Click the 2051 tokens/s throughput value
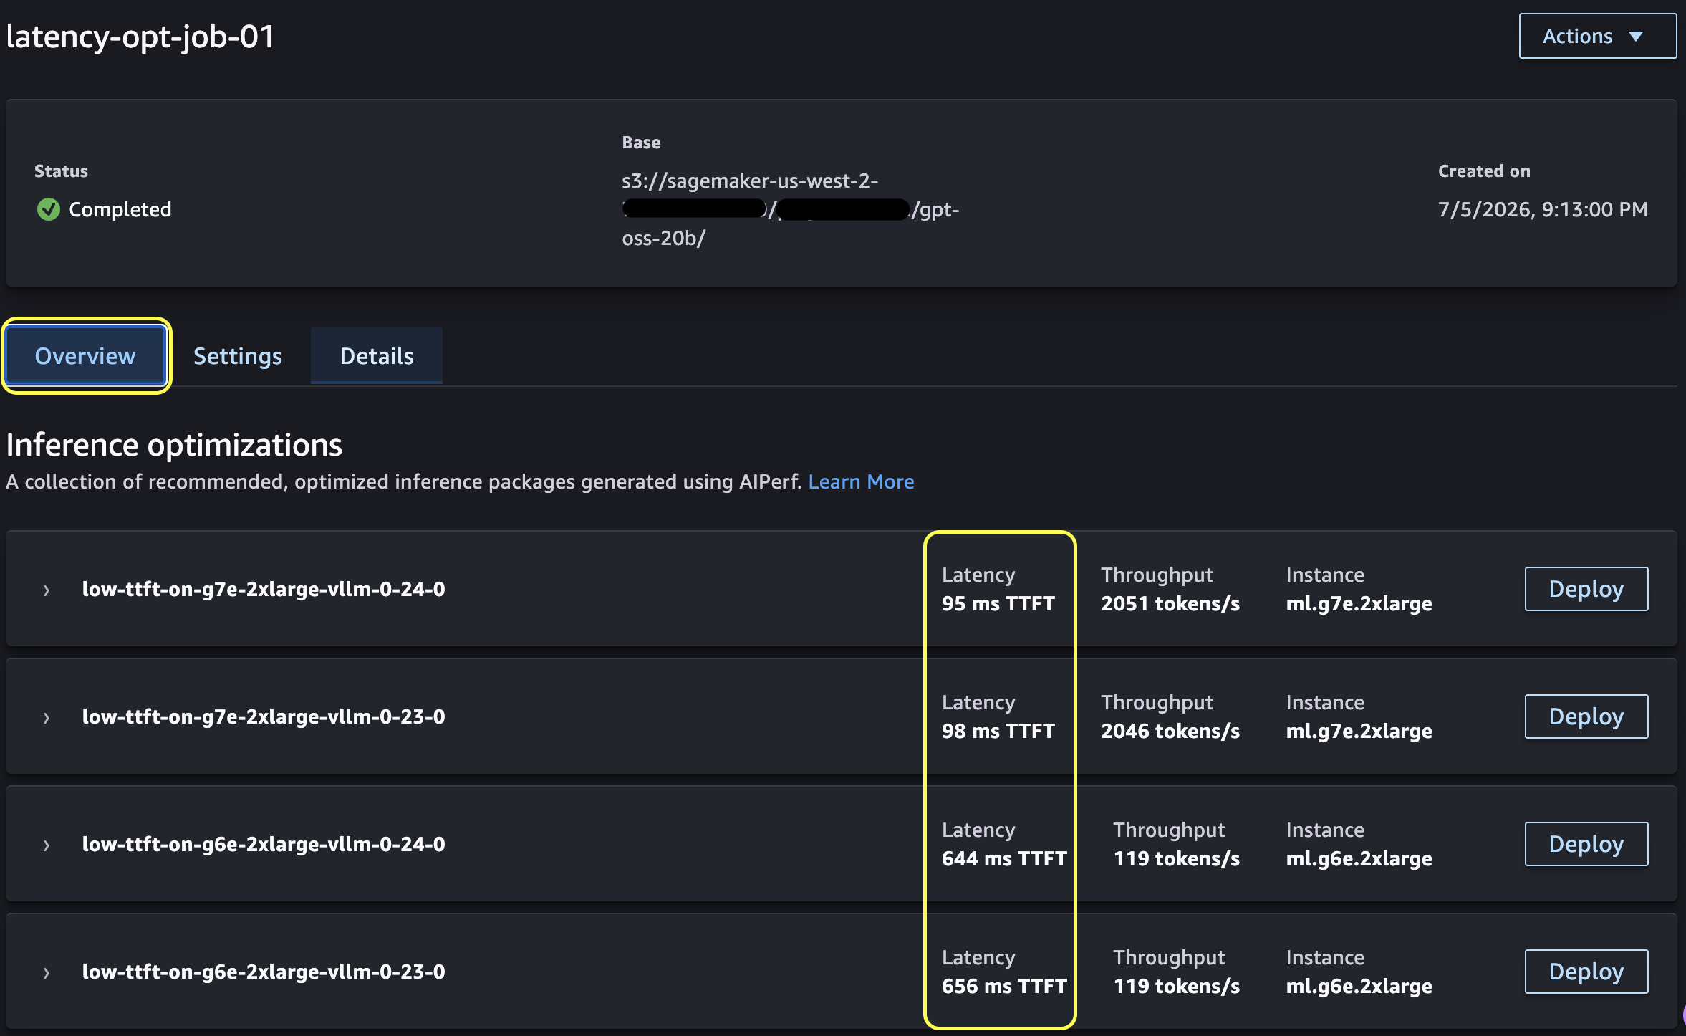 pyautogui.click(x=1170, y=603)
